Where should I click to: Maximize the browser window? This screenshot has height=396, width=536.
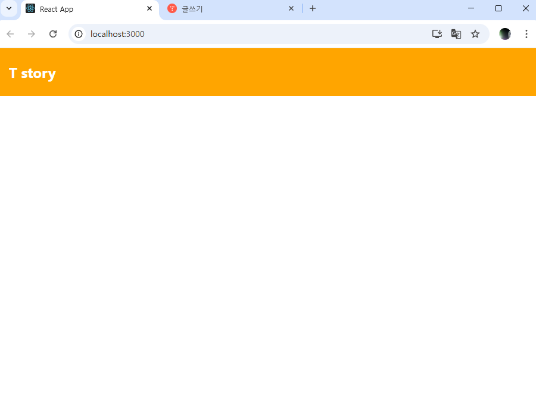(x=498, y=8)
